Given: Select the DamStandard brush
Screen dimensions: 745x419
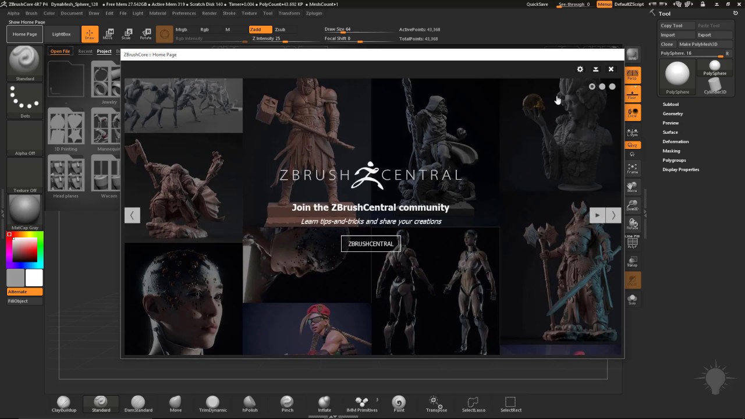Looking at the screenshot, I should pyautogui.click(x=138, y=403).
